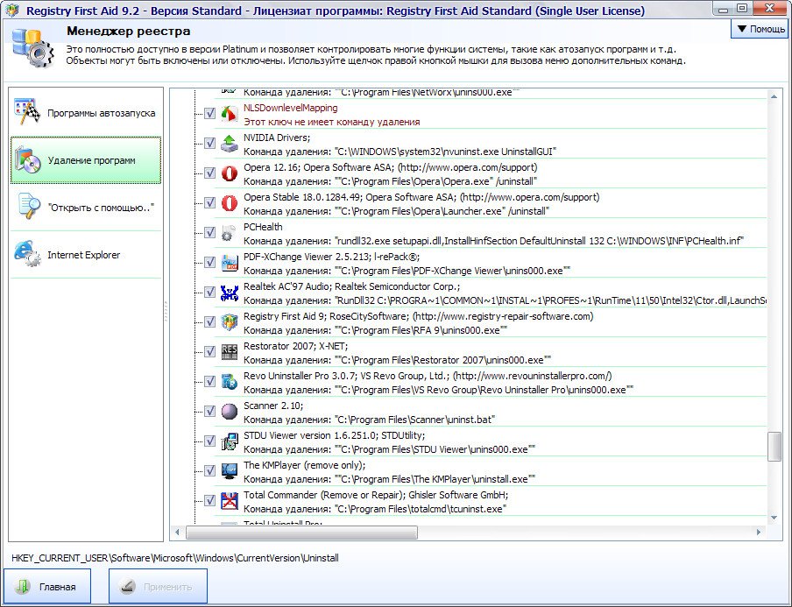This screenshot has width=792, height=607.
Task: Disable the Total Commander checkbox
Action: (209, 501)
